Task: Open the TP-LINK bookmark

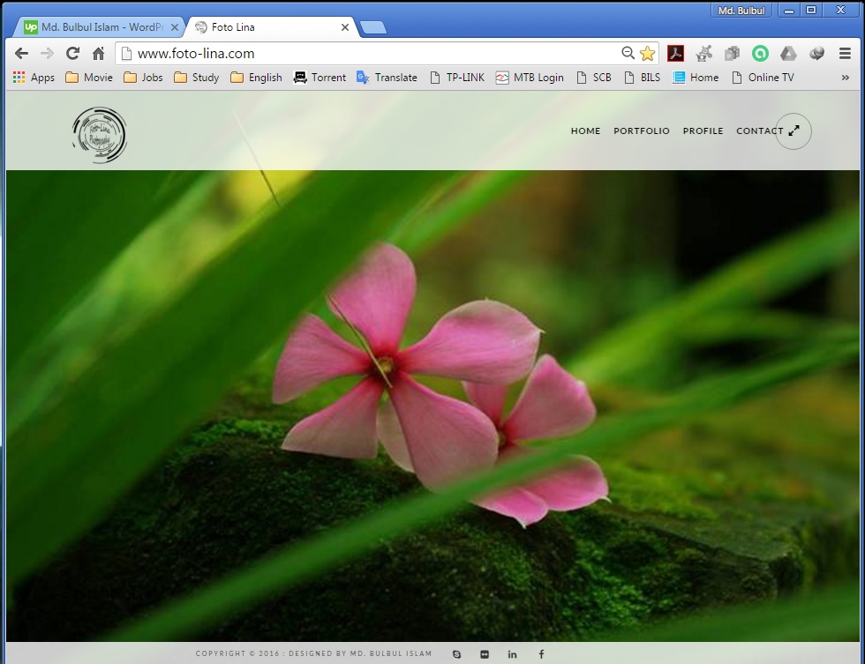Action: (457, 78)
